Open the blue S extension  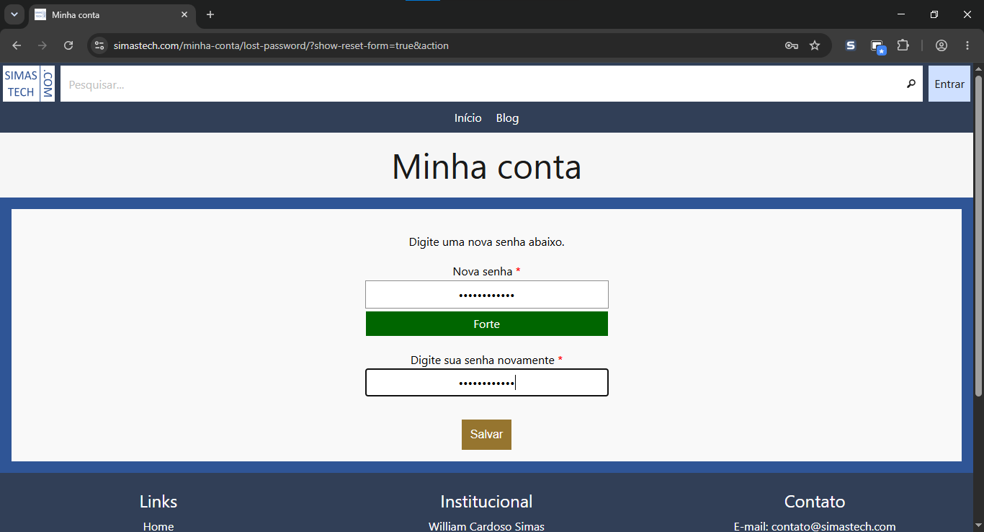pyautogui.click(x=851, y=45)
